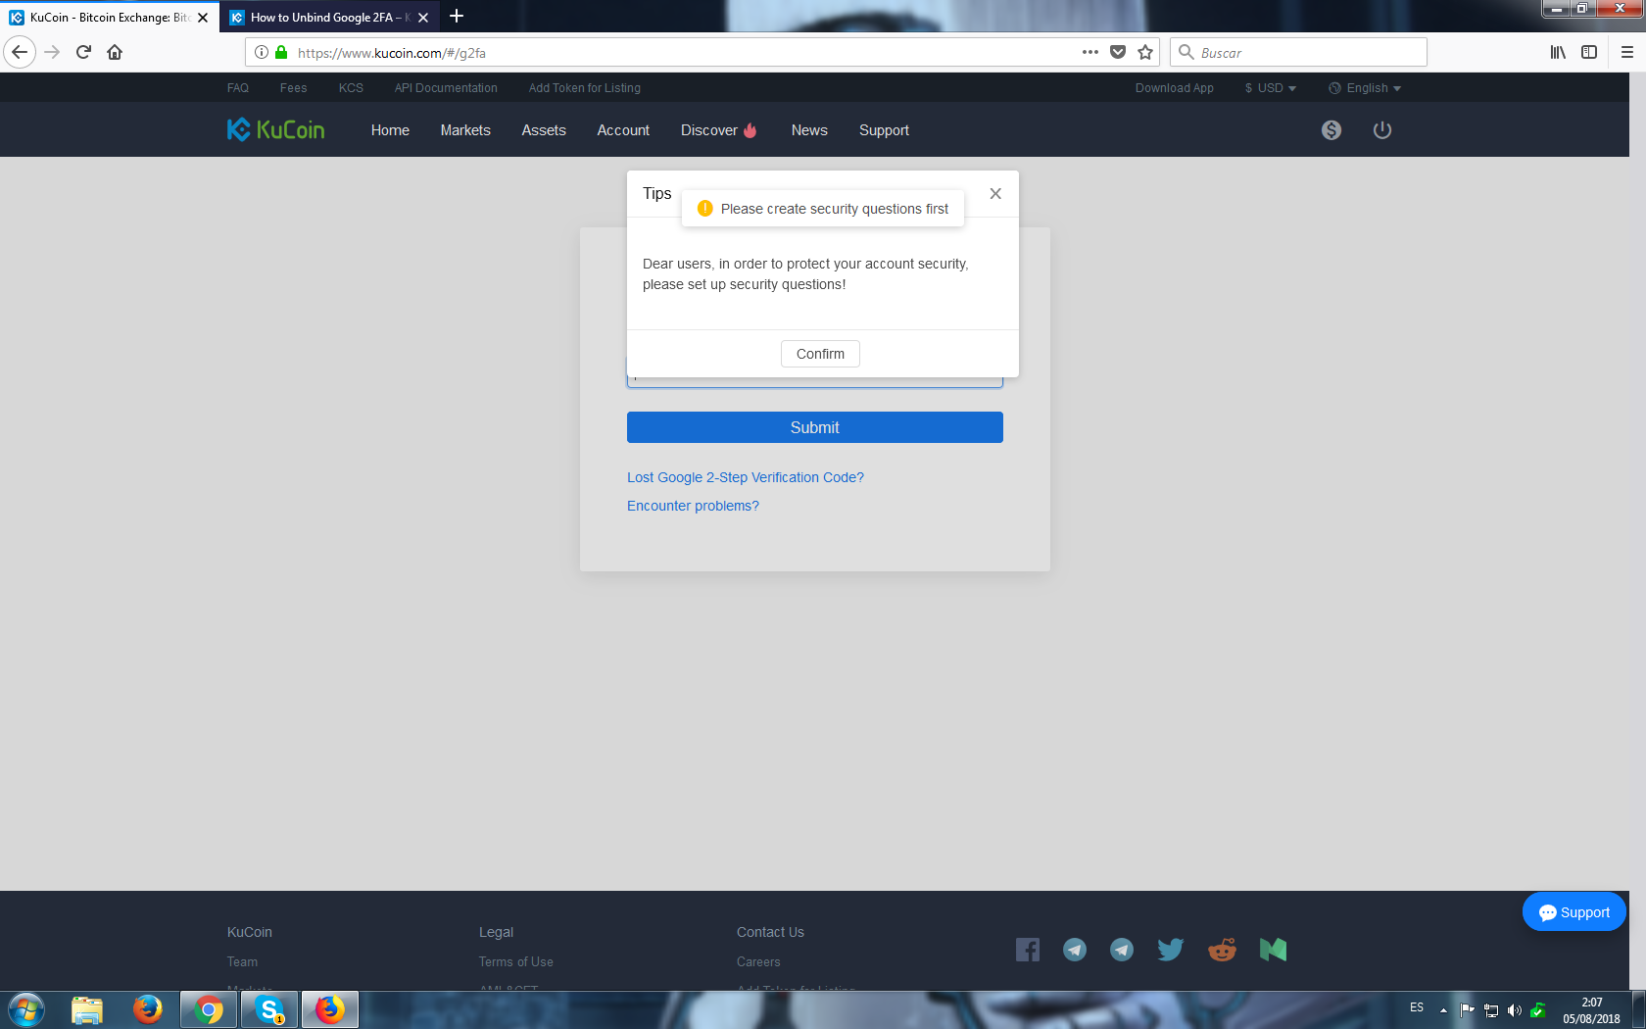Image resolution: width=1646 pixels, height=1029 pixels.
Task: Open the Windows Start menu
Action: [x=26, y=1009]
